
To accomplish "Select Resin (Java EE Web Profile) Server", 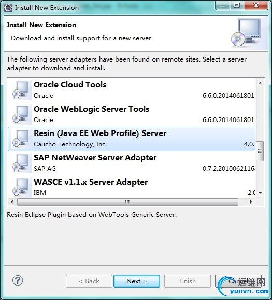I will [x=132, y=139].
